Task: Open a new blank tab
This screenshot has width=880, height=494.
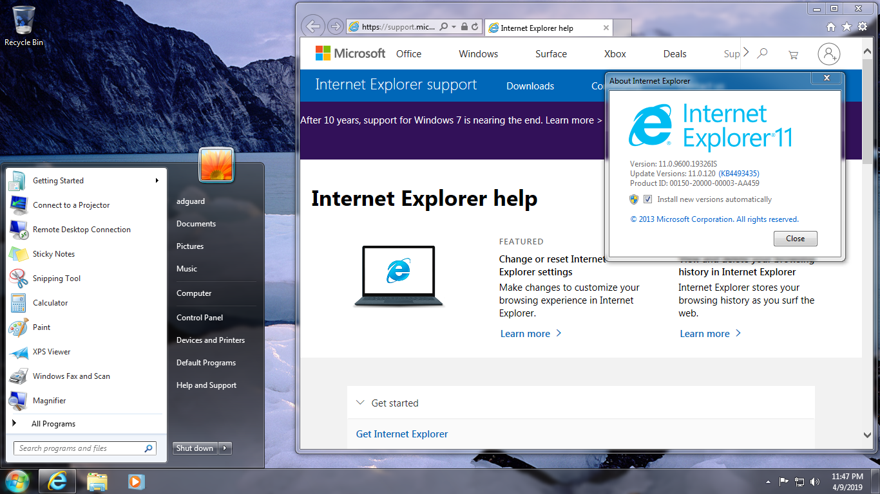Action: 622,28
